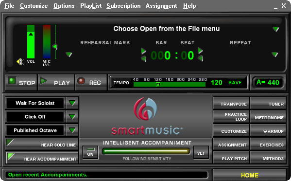Open the File menu
The width and height of the screenshot is (291, 181).
(x=9, y=6)
